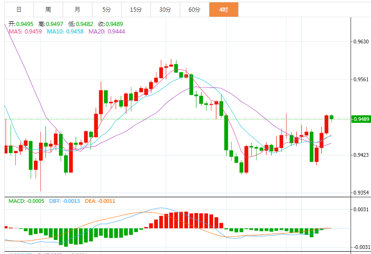Click the low price 低:0.9482

point(81,24)
